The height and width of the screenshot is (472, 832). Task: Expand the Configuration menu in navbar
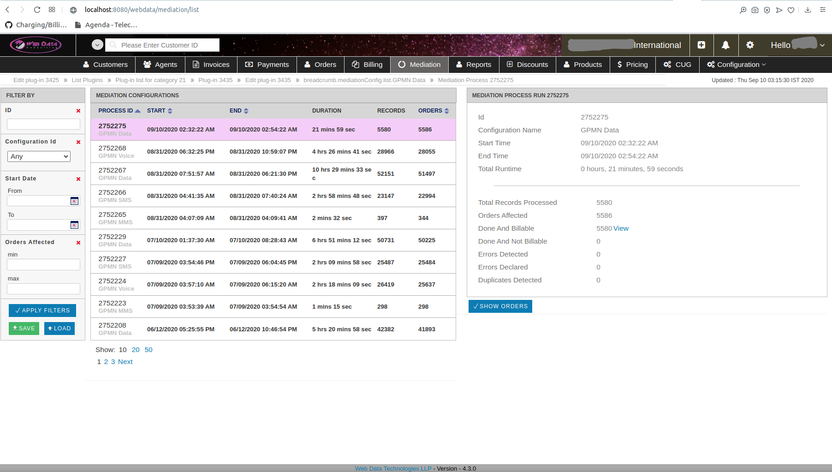tap(737, 65)
